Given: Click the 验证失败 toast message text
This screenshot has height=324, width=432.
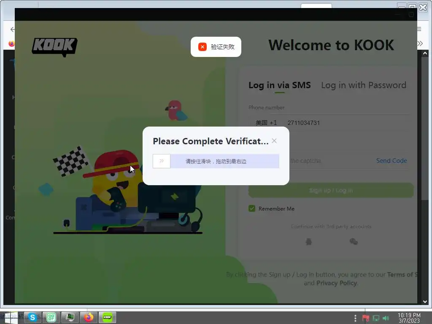Looking at the screenshot, I should click(x=223, y=47).
